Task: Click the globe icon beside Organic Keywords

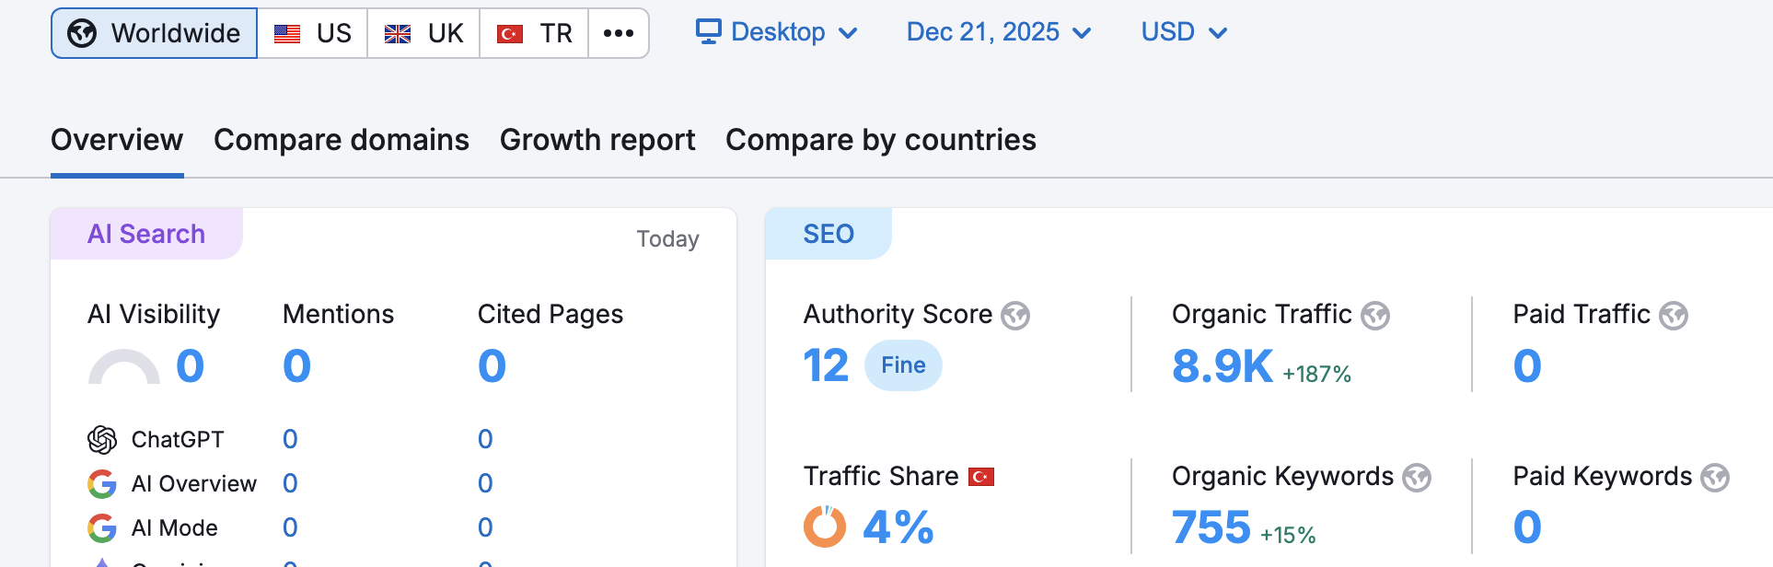Action: click(x=1417, y=478)
